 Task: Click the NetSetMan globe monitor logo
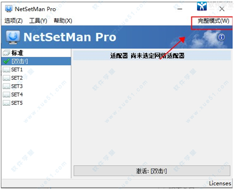(13, 37)
